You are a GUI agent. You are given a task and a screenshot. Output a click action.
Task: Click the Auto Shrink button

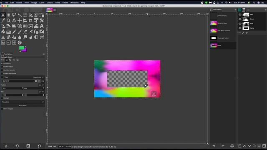point(23,105)
